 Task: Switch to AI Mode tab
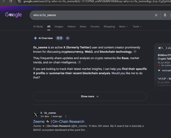[38, 26]
